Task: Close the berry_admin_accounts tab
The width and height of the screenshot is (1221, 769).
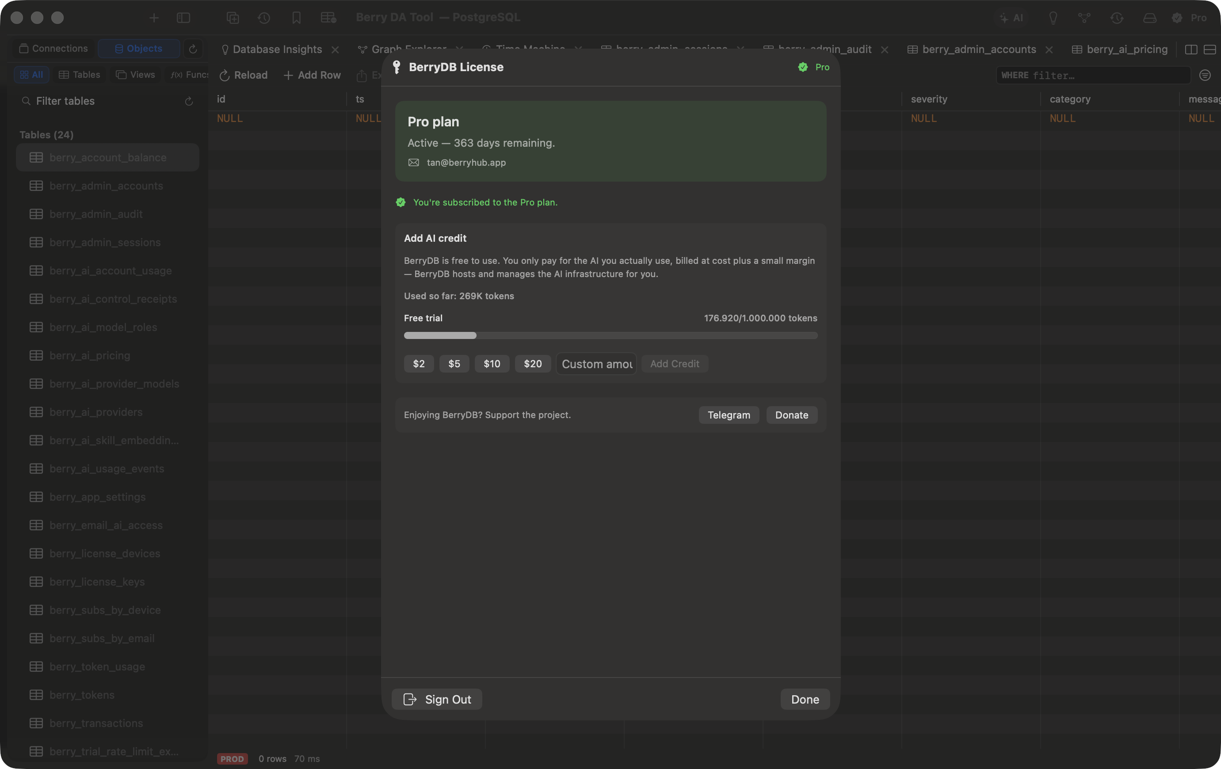Action: click(x=1049, y=49)
